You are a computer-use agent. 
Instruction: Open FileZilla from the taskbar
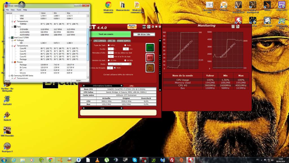(172, 160)
